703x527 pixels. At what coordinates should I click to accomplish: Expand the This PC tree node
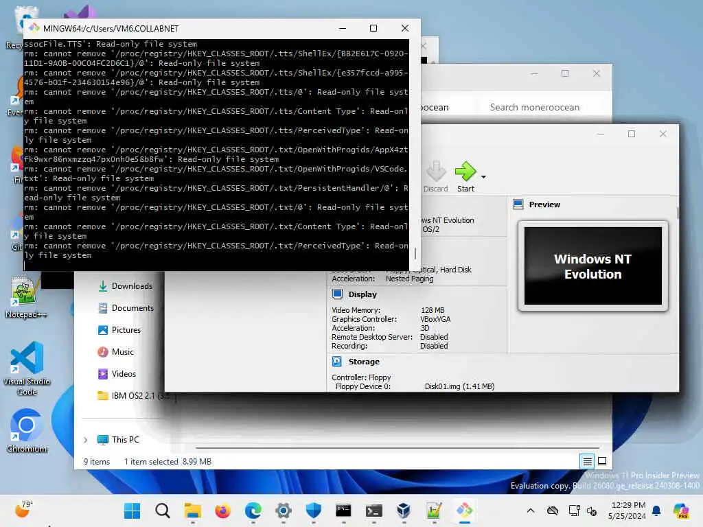(86, 440)
